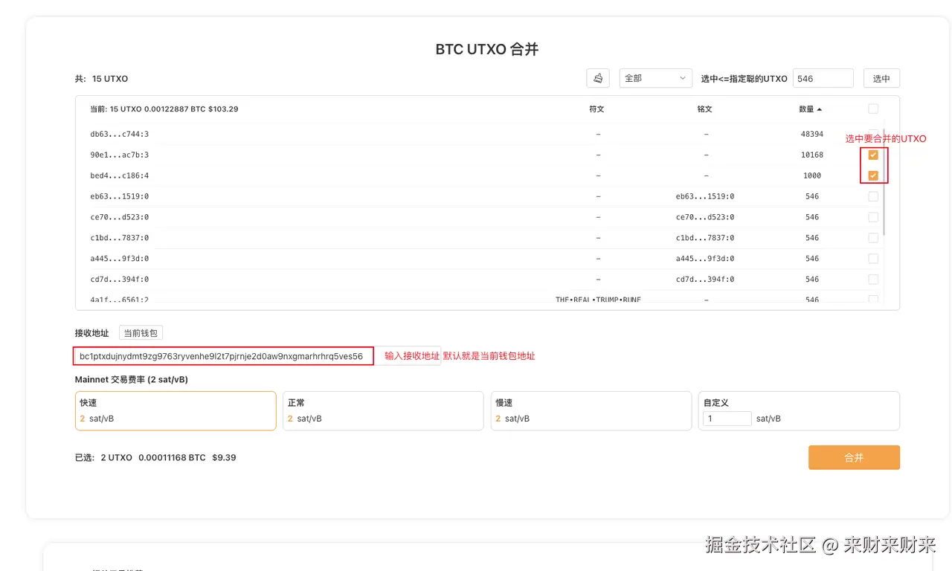The height and width of the screenshot is (571, 952).
Task: Uncheck the 90e1...ac7b:3 UTXO checkbox
Action: point(872,155)
